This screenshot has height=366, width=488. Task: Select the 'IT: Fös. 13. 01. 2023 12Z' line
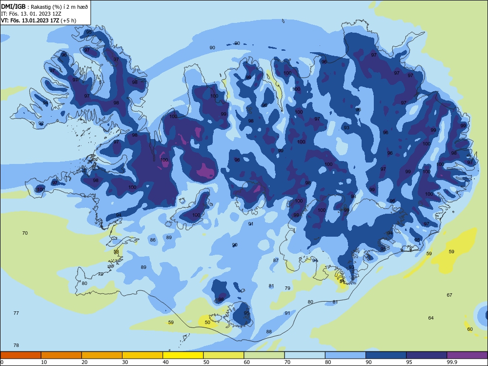pyautogui.click(x=31, y=14)
